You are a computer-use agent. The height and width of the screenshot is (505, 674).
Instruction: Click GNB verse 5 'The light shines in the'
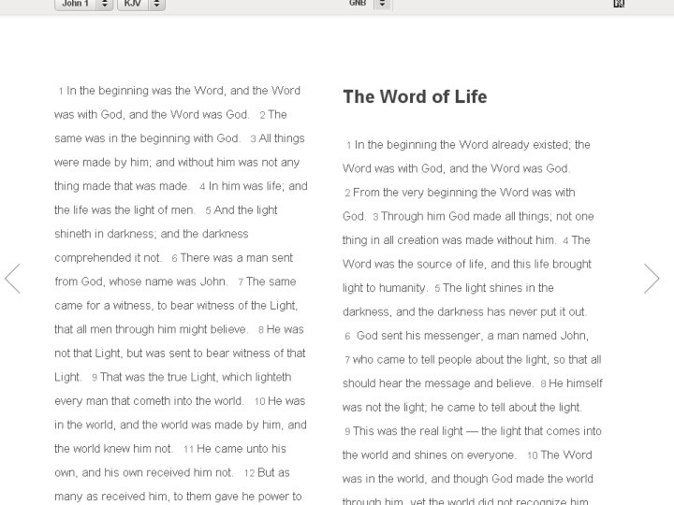coord(498,288)
